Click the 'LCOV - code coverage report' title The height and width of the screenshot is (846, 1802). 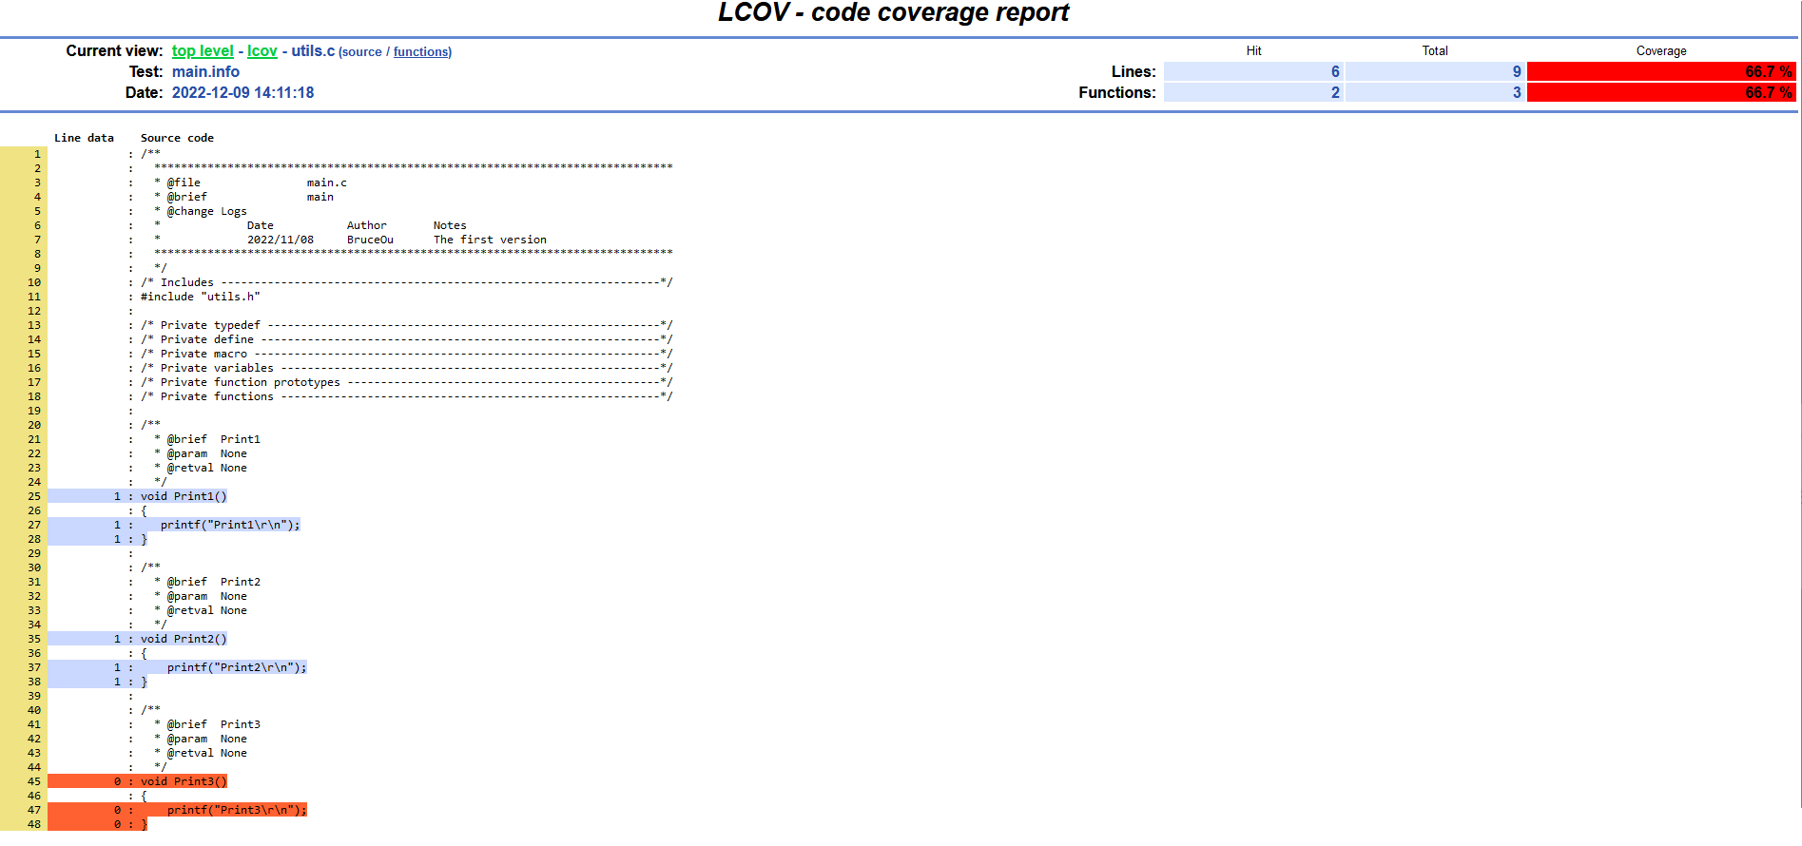893,13
